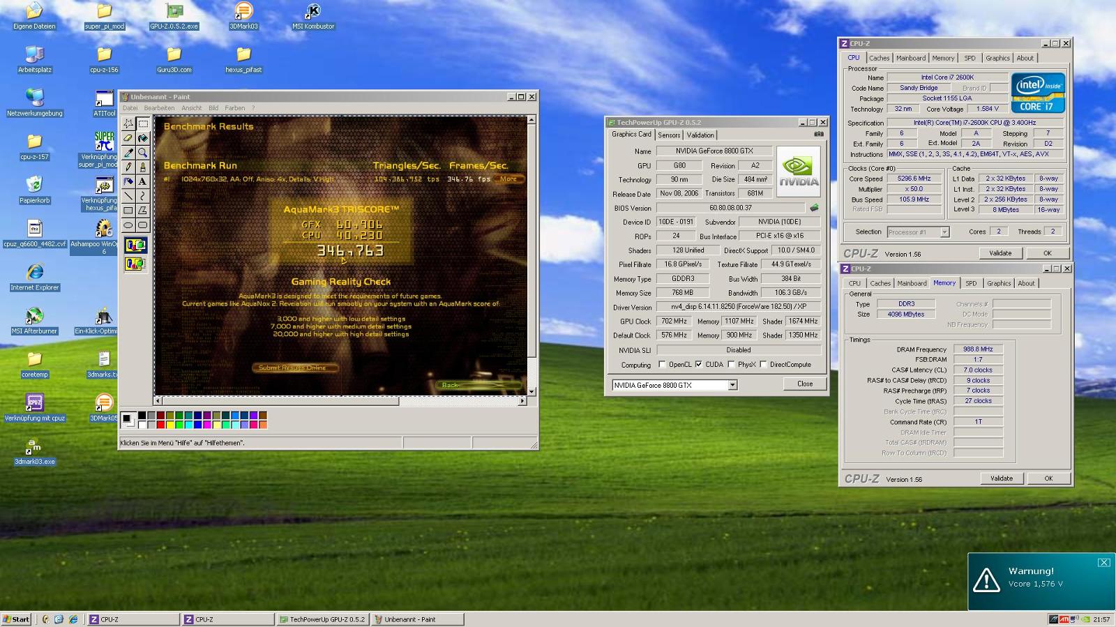This screenshot has width=1116, height=627.
Task: Open the coretemp desktop folder
Action: tap(34, 365)
